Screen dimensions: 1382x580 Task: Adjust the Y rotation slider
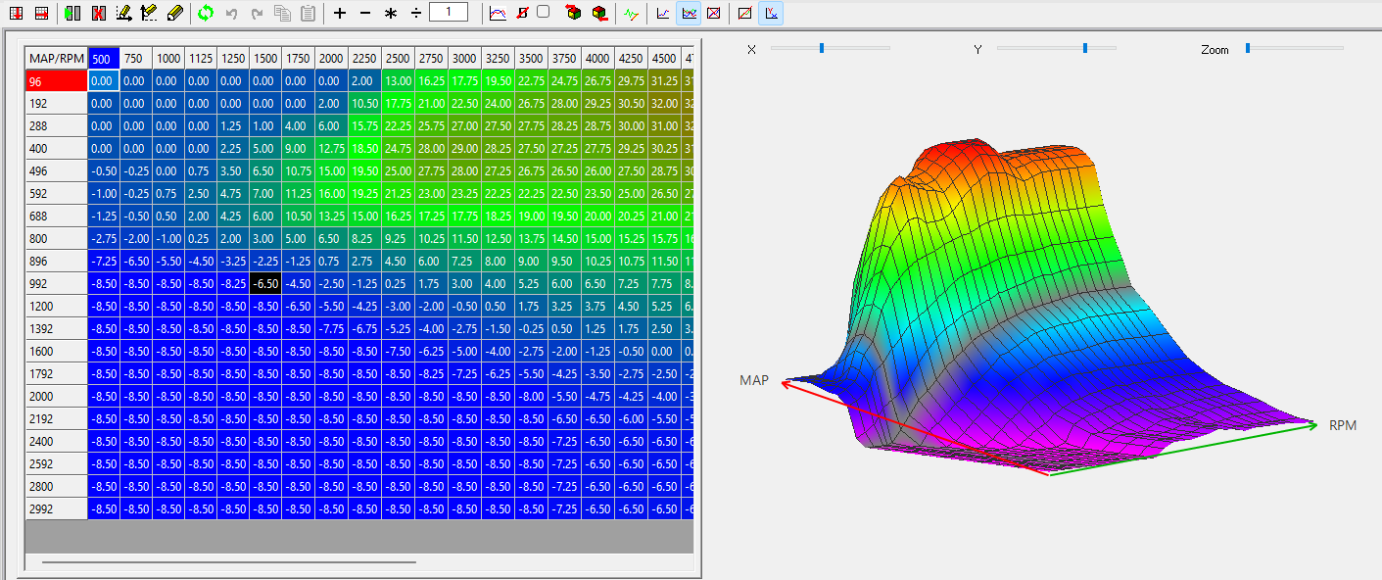[x=1057, y=47]
